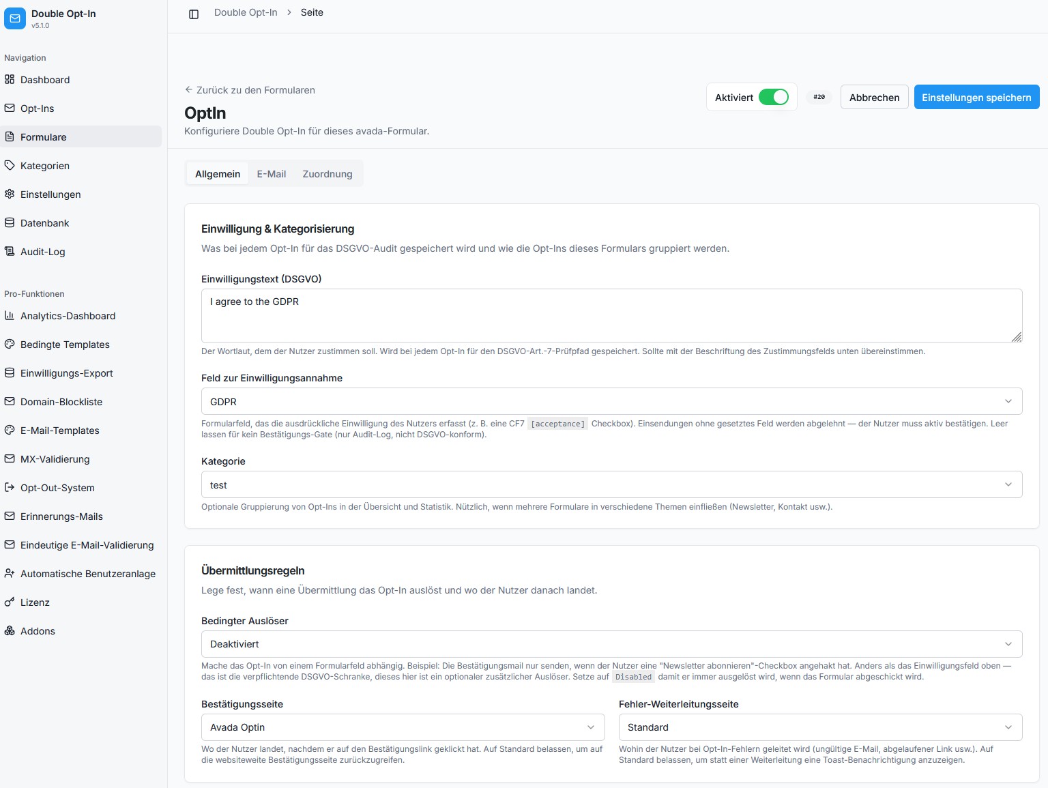
Task: Click the Dashboard grid icon
Action: (x=10, y=79)
